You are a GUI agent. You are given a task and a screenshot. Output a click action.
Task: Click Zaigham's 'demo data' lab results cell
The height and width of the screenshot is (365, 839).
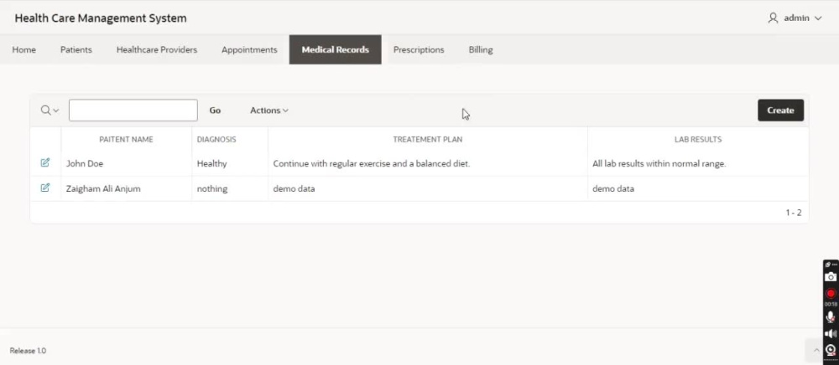pyautogui.click(x=698, y=188)
